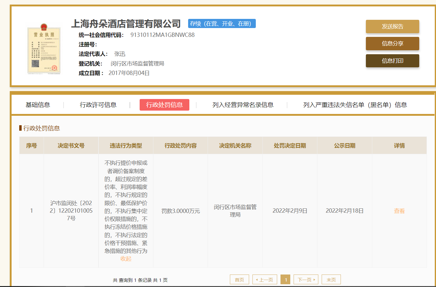Click establishment date 2017年08月04日
The image size is (436, 287).
(129, 73)
